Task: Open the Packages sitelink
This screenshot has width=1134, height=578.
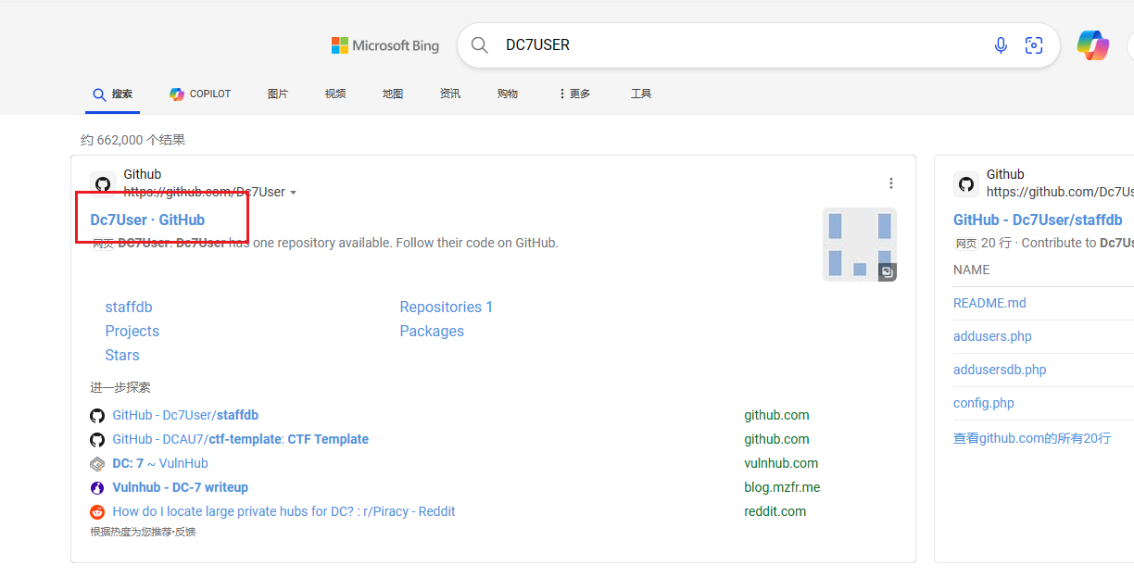Action: (x=432, y=331)
